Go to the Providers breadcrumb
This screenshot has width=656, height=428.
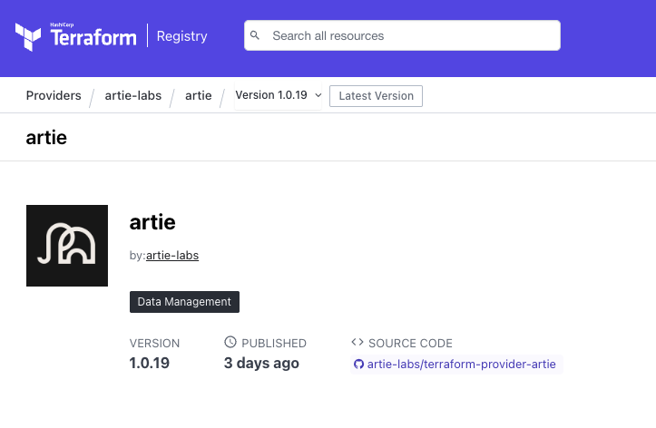pos(54,95)
